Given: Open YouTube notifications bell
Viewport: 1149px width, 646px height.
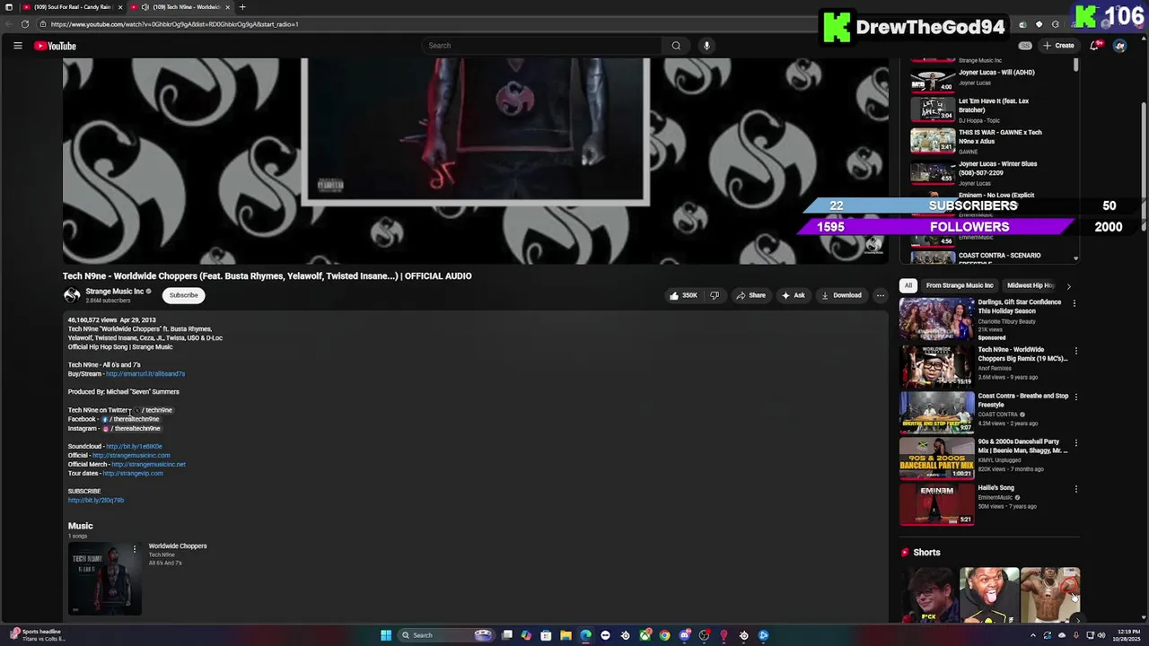Looking at the screenshot, I should pos(1095,46).
